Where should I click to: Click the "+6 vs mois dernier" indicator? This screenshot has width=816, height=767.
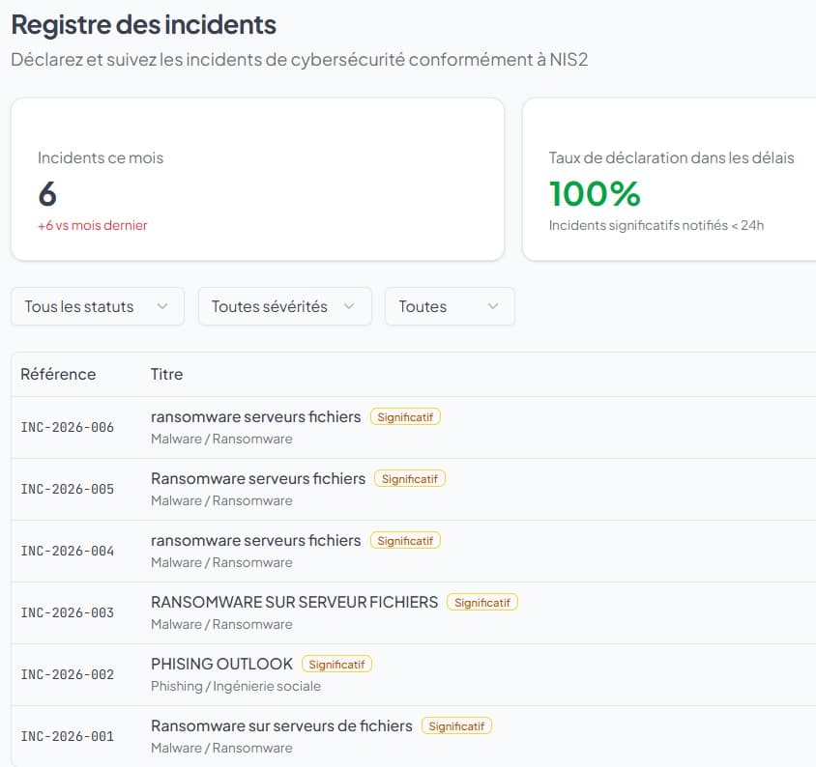pyautogui.click(x=93, y=225)
